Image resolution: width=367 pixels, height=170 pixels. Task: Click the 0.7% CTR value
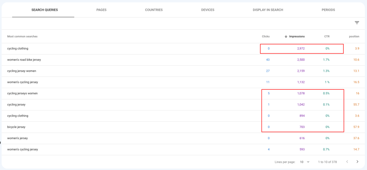pyautogui.click(x=326, y=150)
